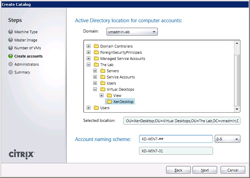Click the XenDesktop folder icon

[109, 102]
